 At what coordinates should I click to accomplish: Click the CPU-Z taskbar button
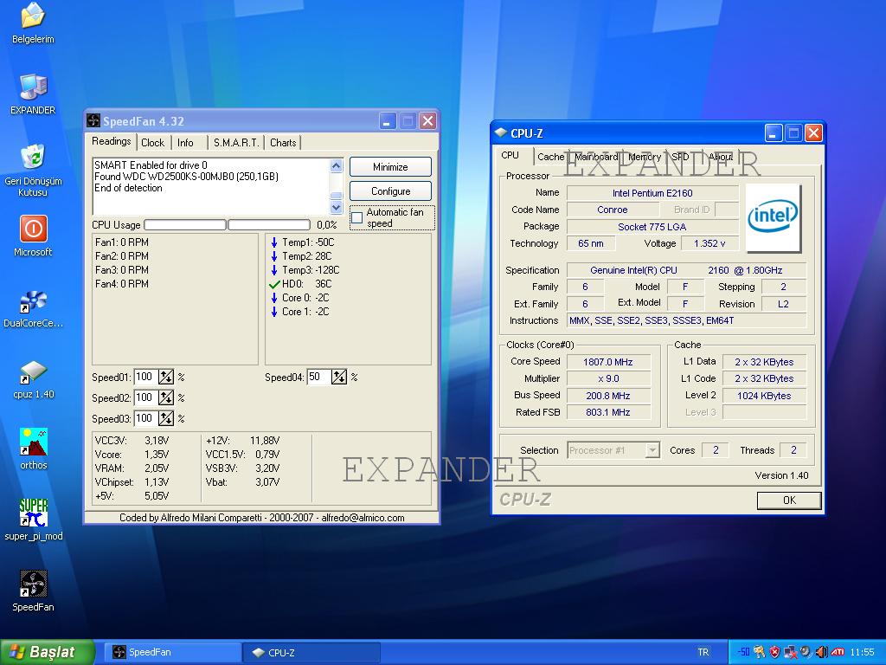(x=311, y=653)
